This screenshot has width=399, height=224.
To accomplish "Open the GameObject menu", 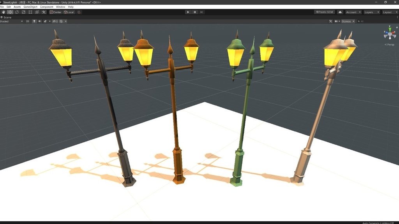I will pyautogui.click(x=30, y=7).
